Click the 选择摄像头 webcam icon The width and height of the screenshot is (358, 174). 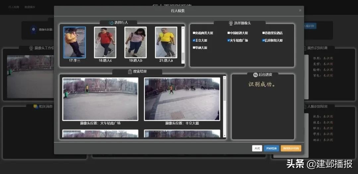[x=231, y=23]
